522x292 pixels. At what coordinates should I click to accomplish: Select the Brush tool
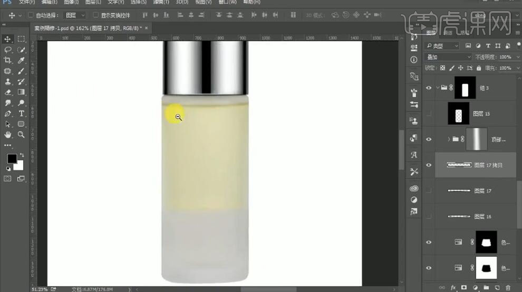[21, 71]
